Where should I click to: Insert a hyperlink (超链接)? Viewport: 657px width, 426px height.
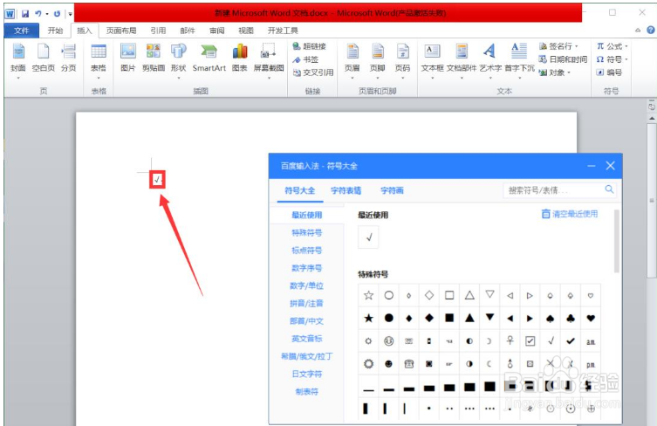(x=309, y=46)
